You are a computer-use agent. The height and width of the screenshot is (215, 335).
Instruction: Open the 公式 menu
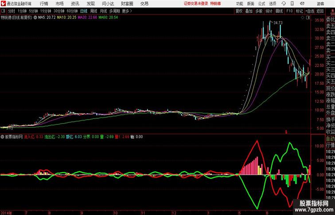[x=261, y=4]
